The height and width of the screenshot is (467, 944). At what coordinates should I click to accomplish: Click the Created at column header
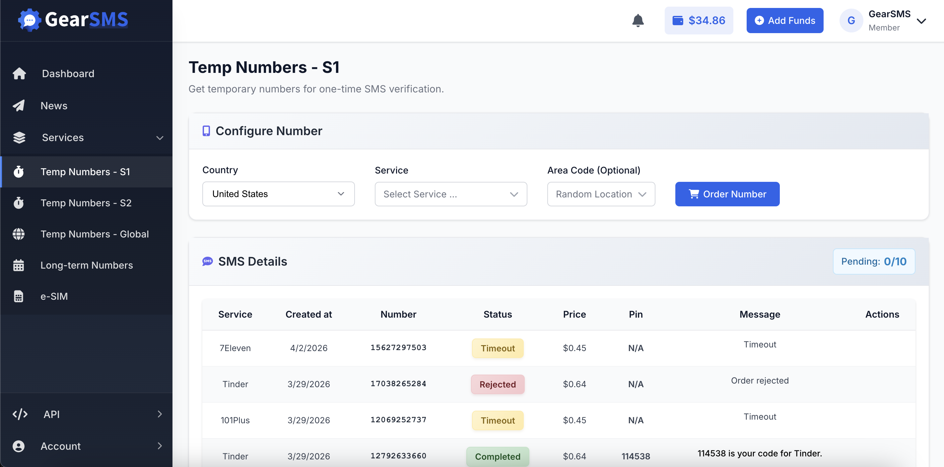(308, 314)
